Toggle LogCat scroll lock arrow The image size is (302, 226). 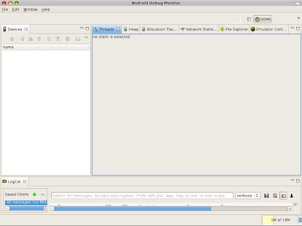[x=291, y=196]
